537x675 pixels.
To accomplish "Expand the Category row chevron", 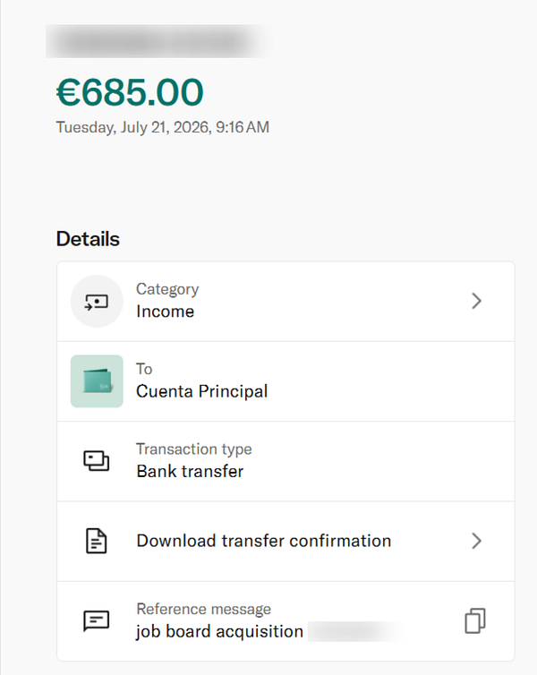I will 476,301.
